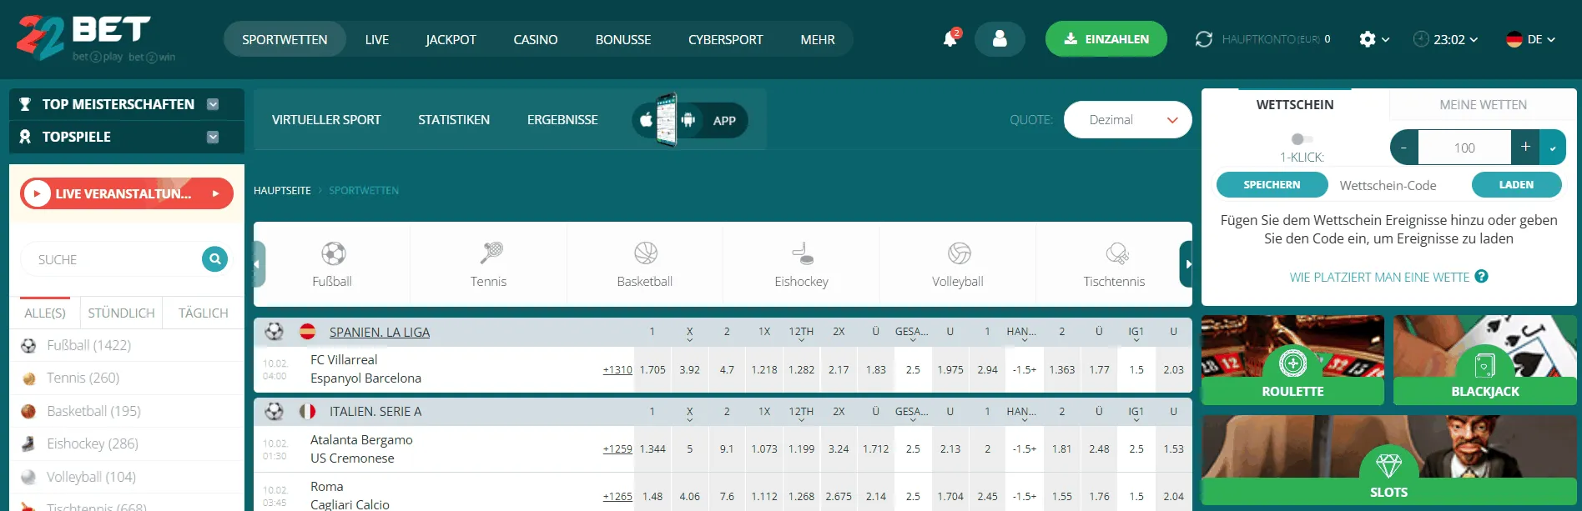1582x511 pixels.
Task: Expand TOP MEISTERSCHAFTEN panel arrow
Action: [213, 104]
